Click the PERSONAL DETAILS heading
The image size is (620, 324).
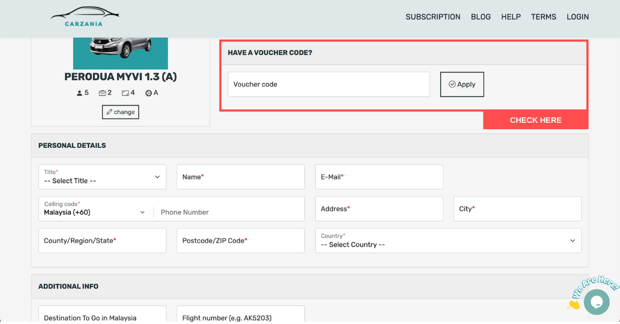click(x=72, y=146)
